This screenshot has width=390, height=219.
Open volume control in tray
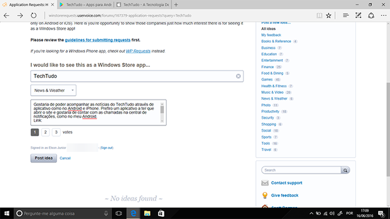point(332,213)
